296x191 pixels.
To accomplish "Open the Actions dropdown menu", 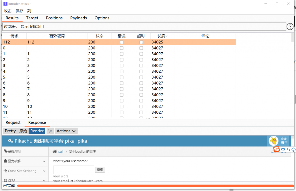I will point(66,131).
